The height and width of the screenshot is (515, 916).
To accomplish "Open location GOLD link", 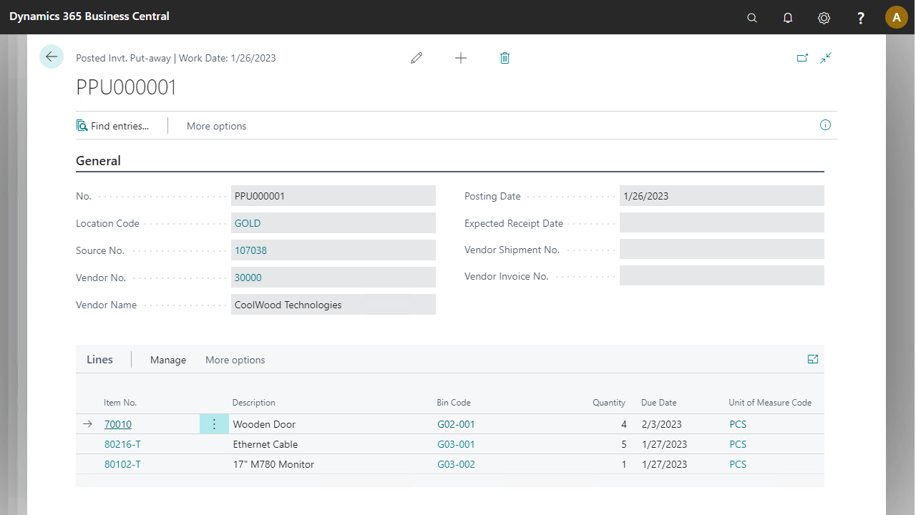I will (x=248, y=223).
